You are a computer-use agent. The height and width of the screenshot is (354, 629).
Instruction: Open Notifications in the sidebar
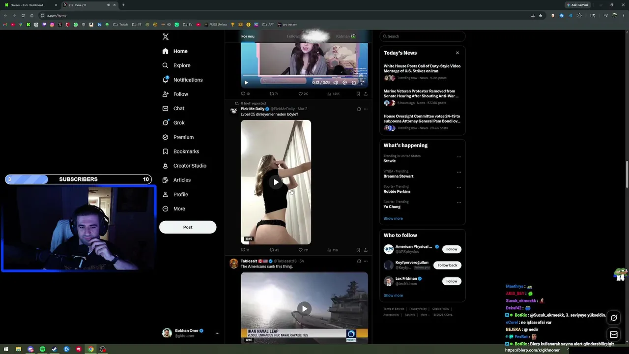(x=182, y=80)
